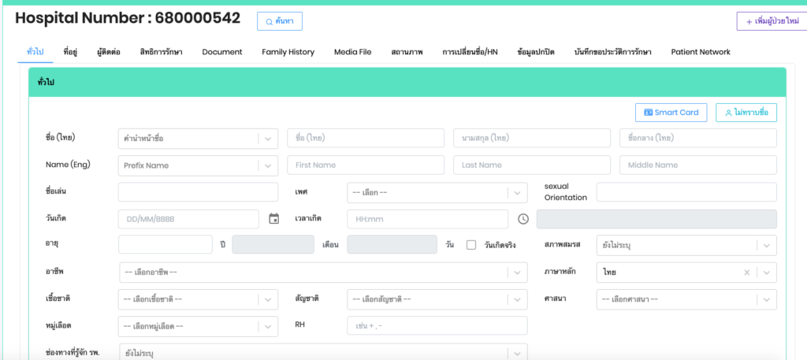Screen dimensions: 807x360
Task: Toggle the วันเกิดจริง checkbox
Action: tap(471, 245)
